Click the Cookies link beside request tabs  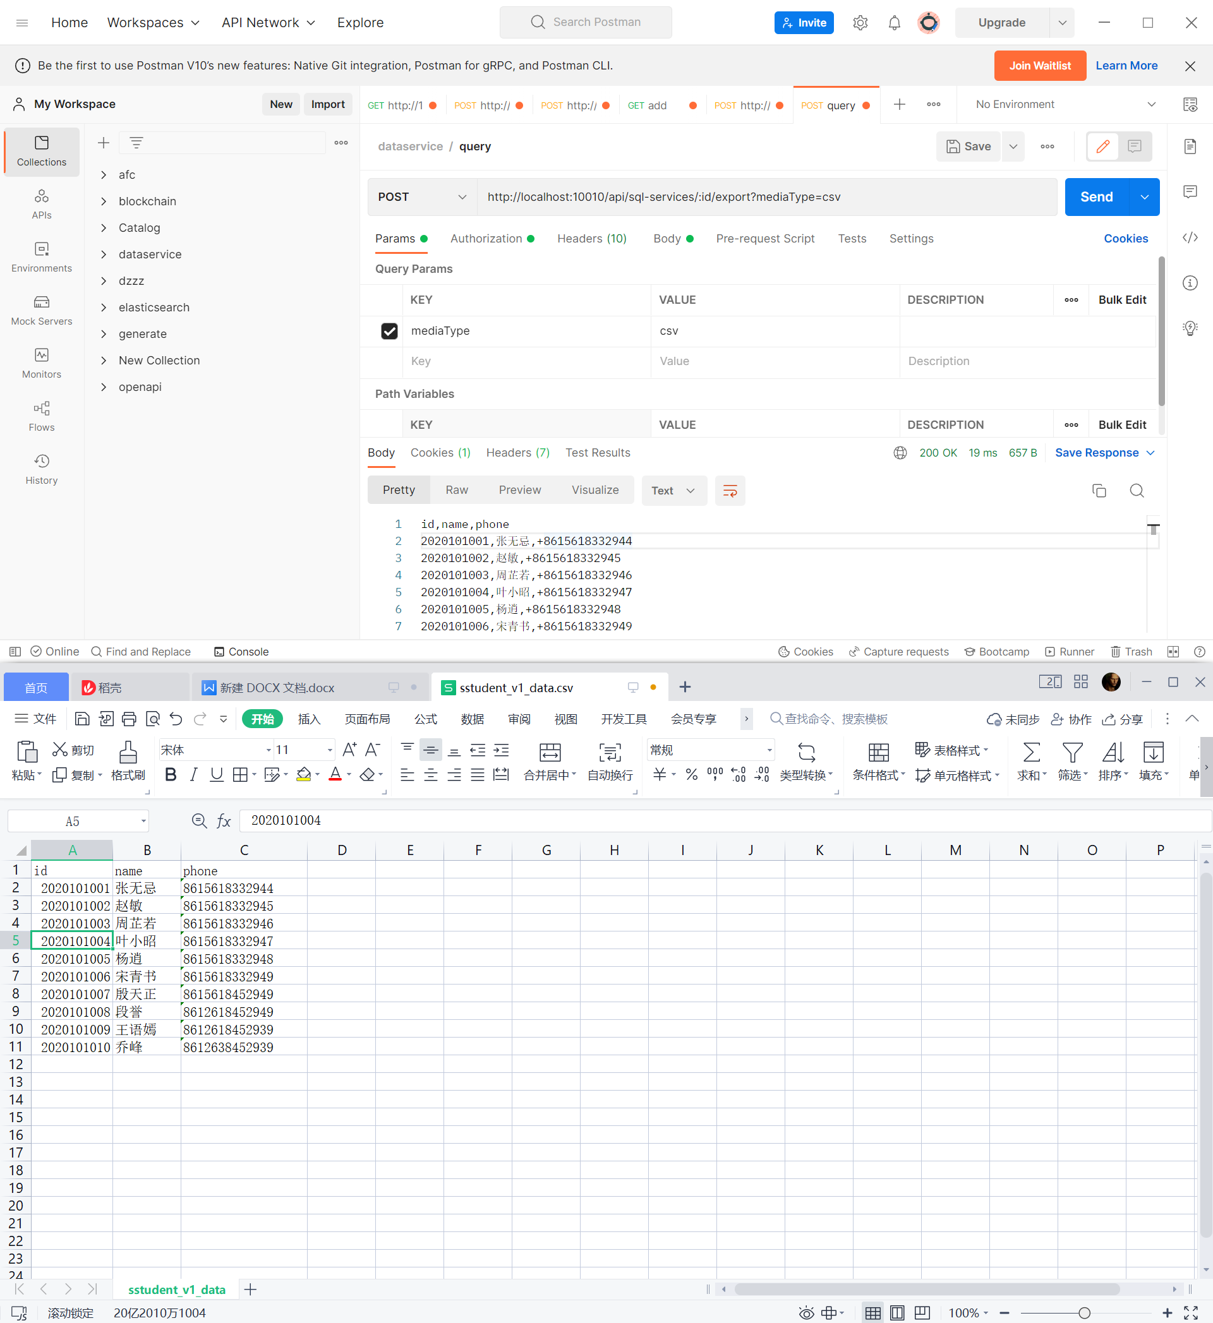click(1126, 239)
